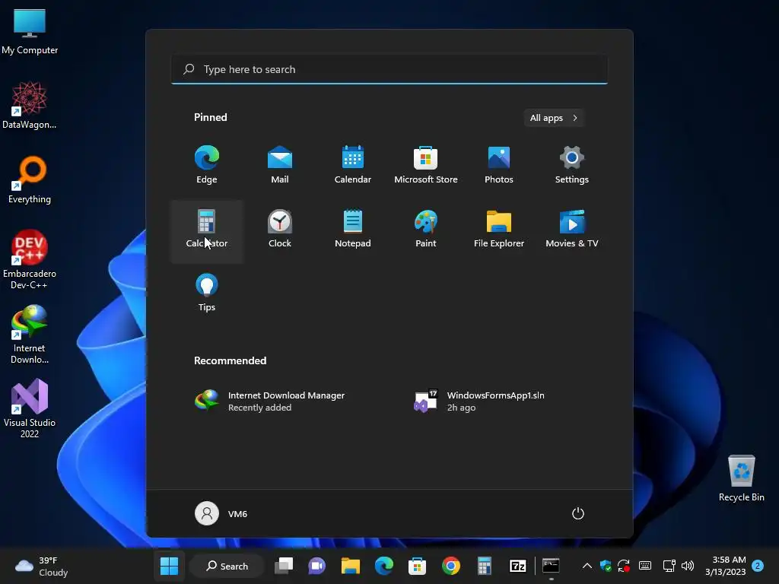Screen dimensions: 779x584
Task: Launch Google Chrome from the taskbar
Action: coord(450,566)
